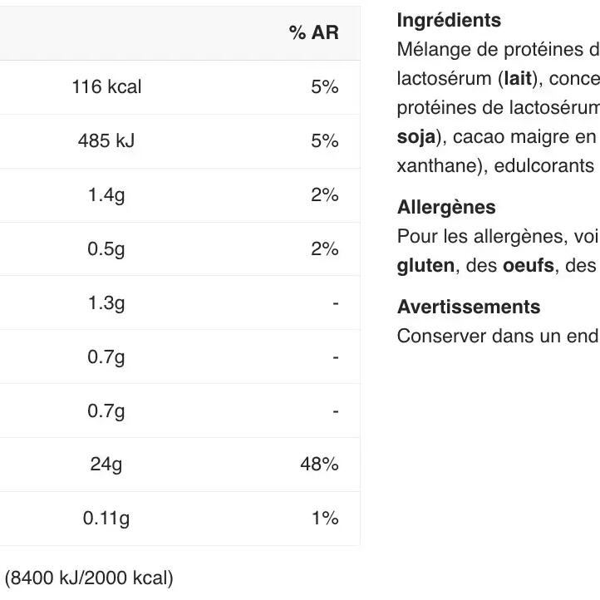The height and width of the screenshot is (600, 600).
Task: Click the Avertissements heading
Action: pyautogui.click(x=469, y=307)
